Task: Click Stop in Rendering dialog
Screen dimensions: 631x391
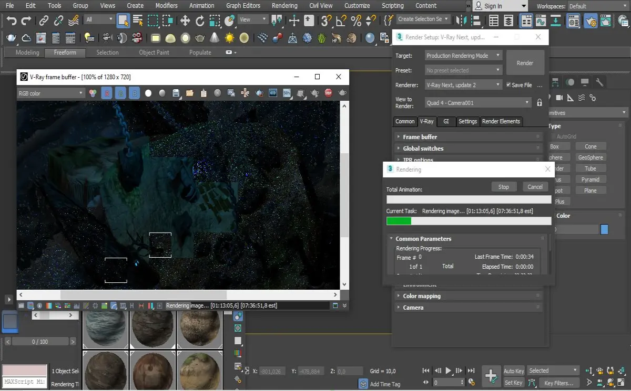Action: point(504,187)
